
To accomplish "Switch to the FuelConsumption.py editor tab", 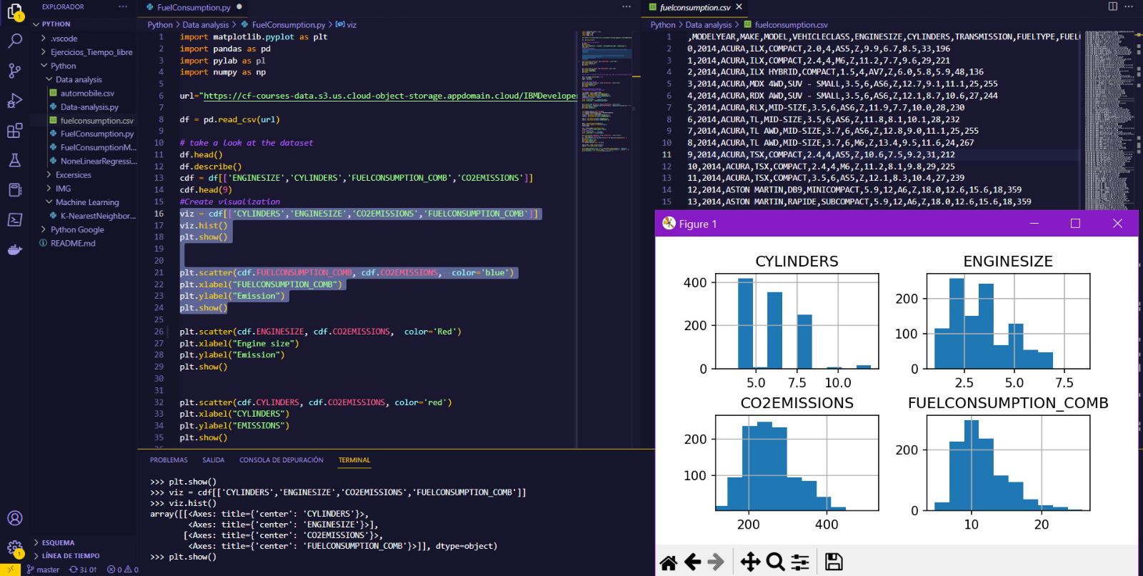I will [x=194, y=7].
